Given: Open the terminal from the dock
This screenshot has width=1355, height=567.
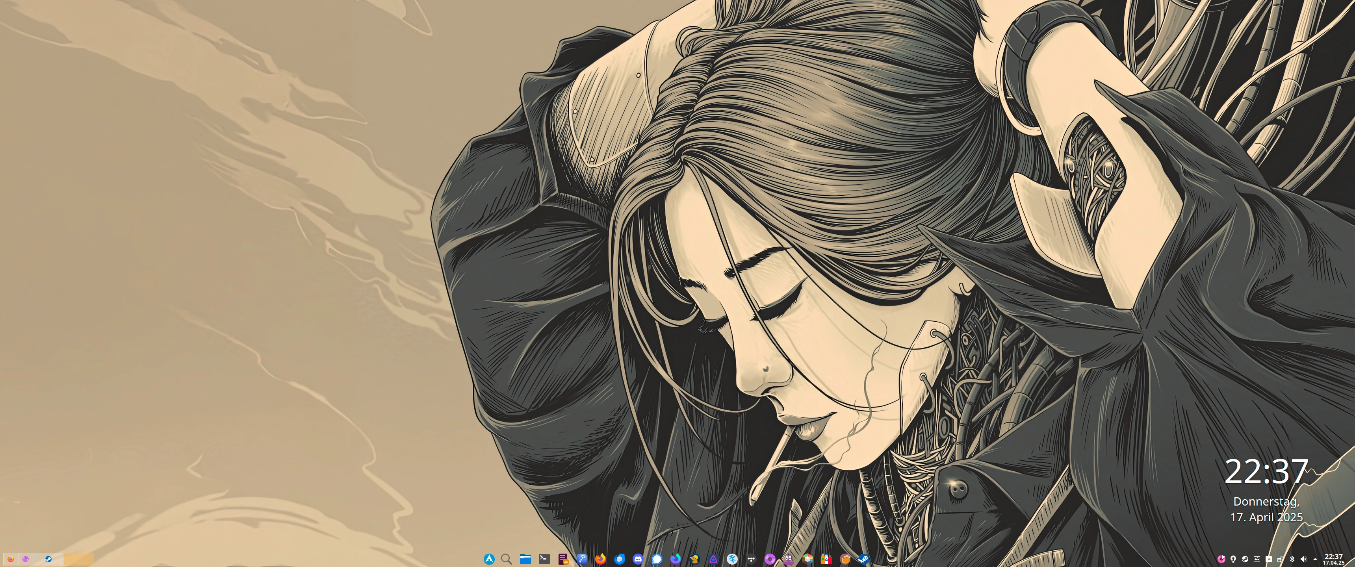Looking at the screenshot, I should pos(544,559).
